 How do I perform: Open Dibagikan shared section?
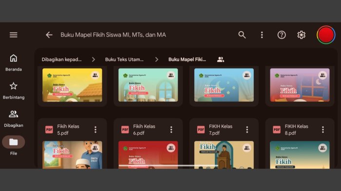[x=14, y=119]
